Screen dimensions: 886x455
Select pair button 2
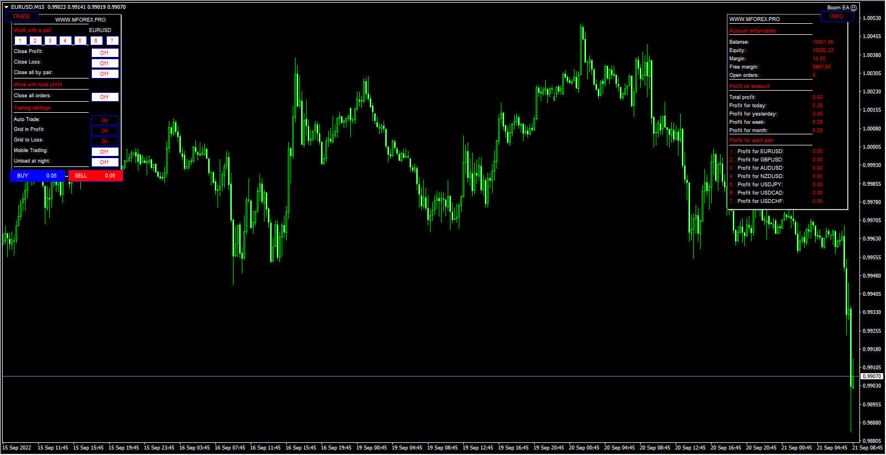35,41
